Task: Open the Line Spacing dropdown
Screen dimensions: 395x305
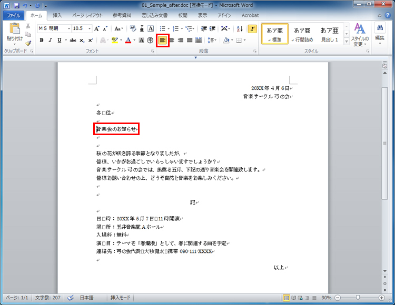Action: click(x=212, y=40)
